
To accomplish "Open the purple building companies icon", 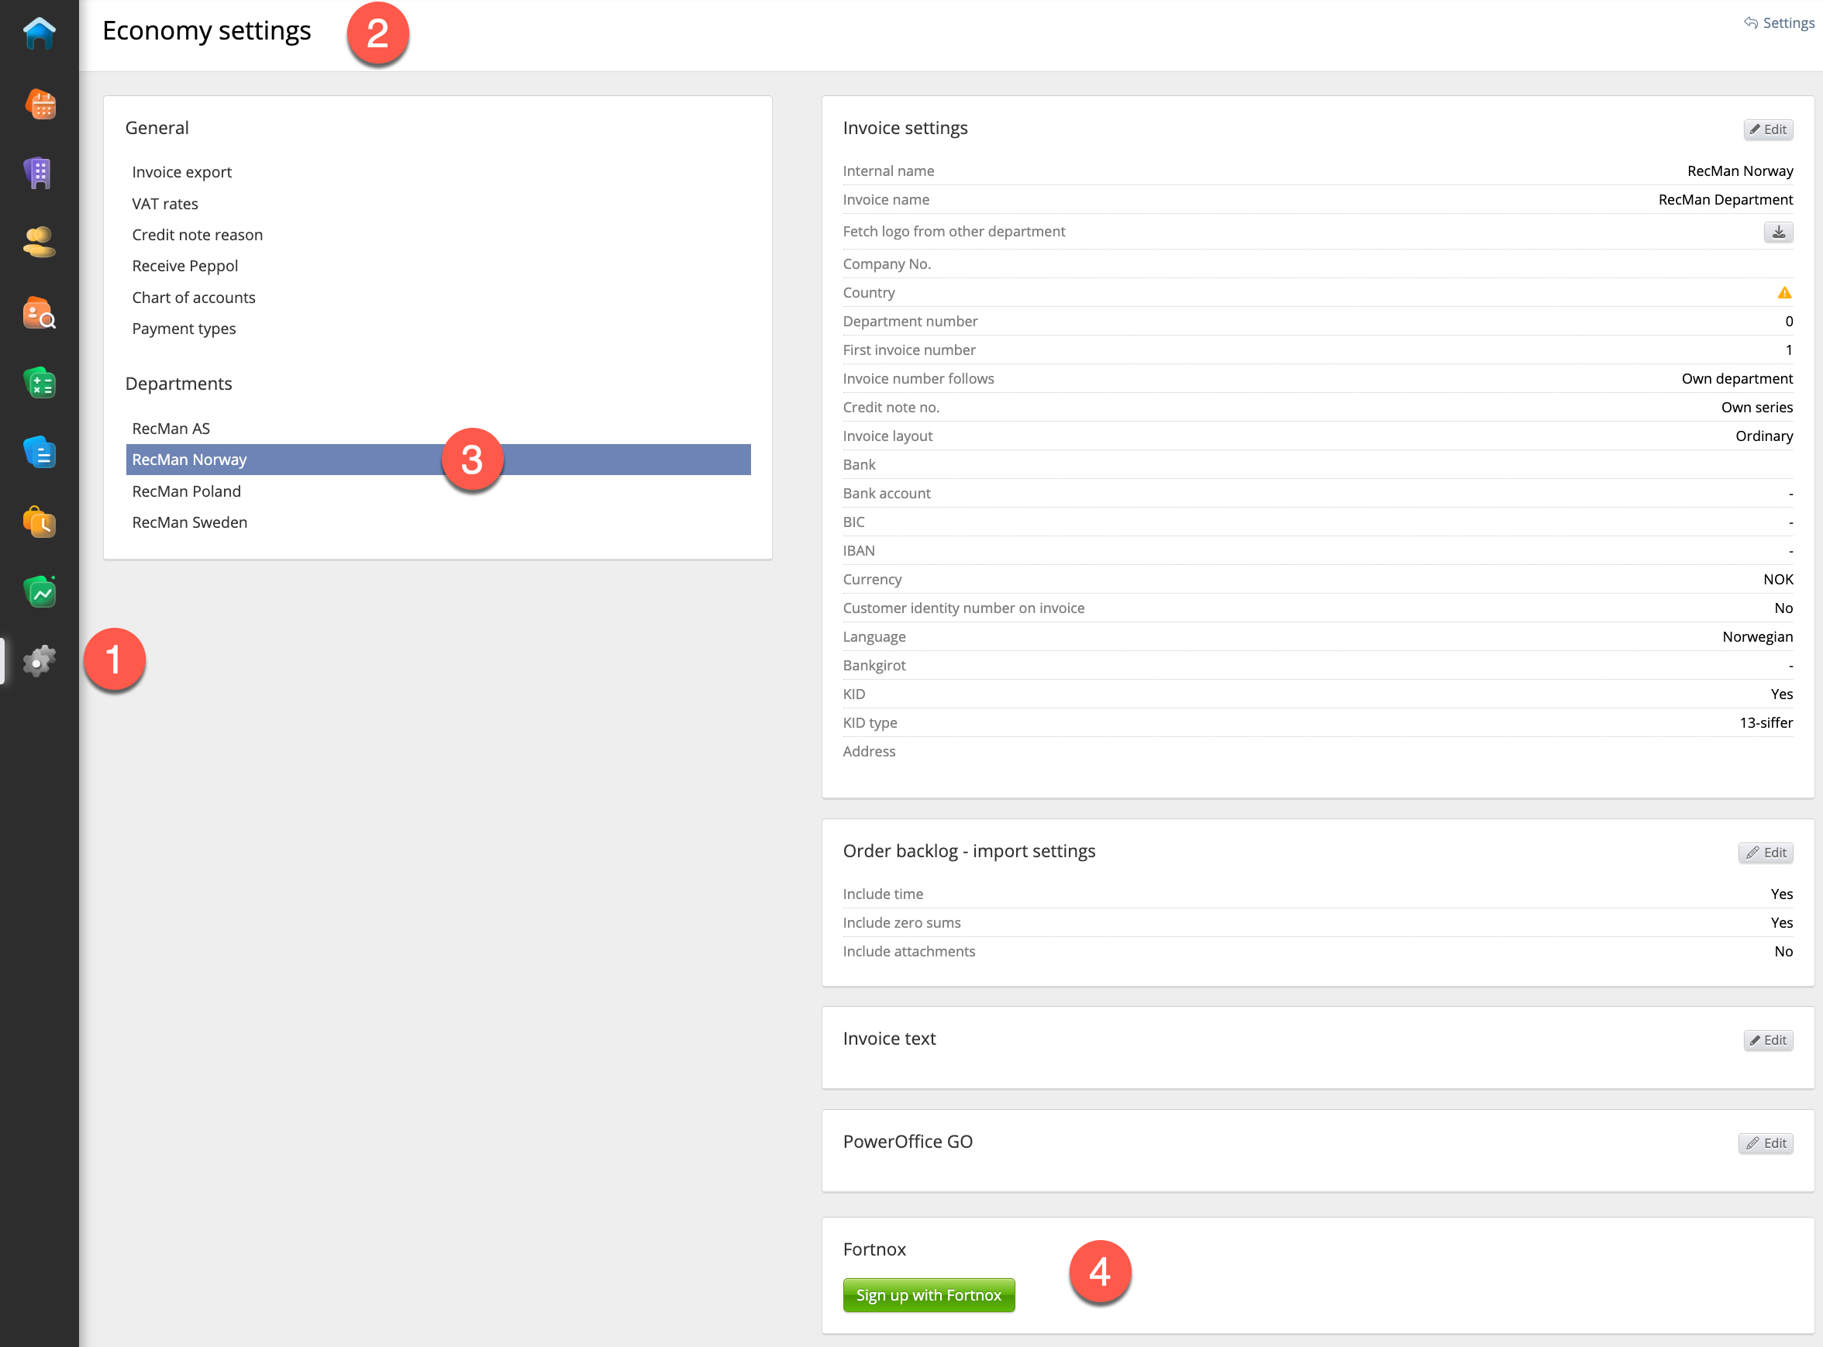I will [39, 173].
